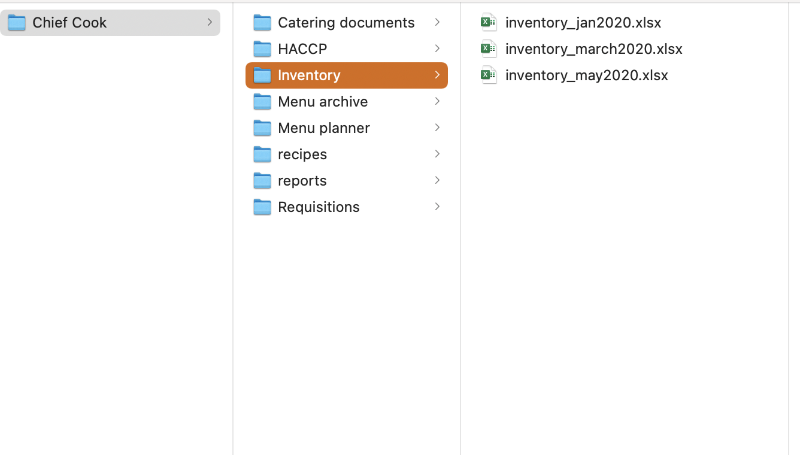Open the Menu archive label

[x=323, y=102]
